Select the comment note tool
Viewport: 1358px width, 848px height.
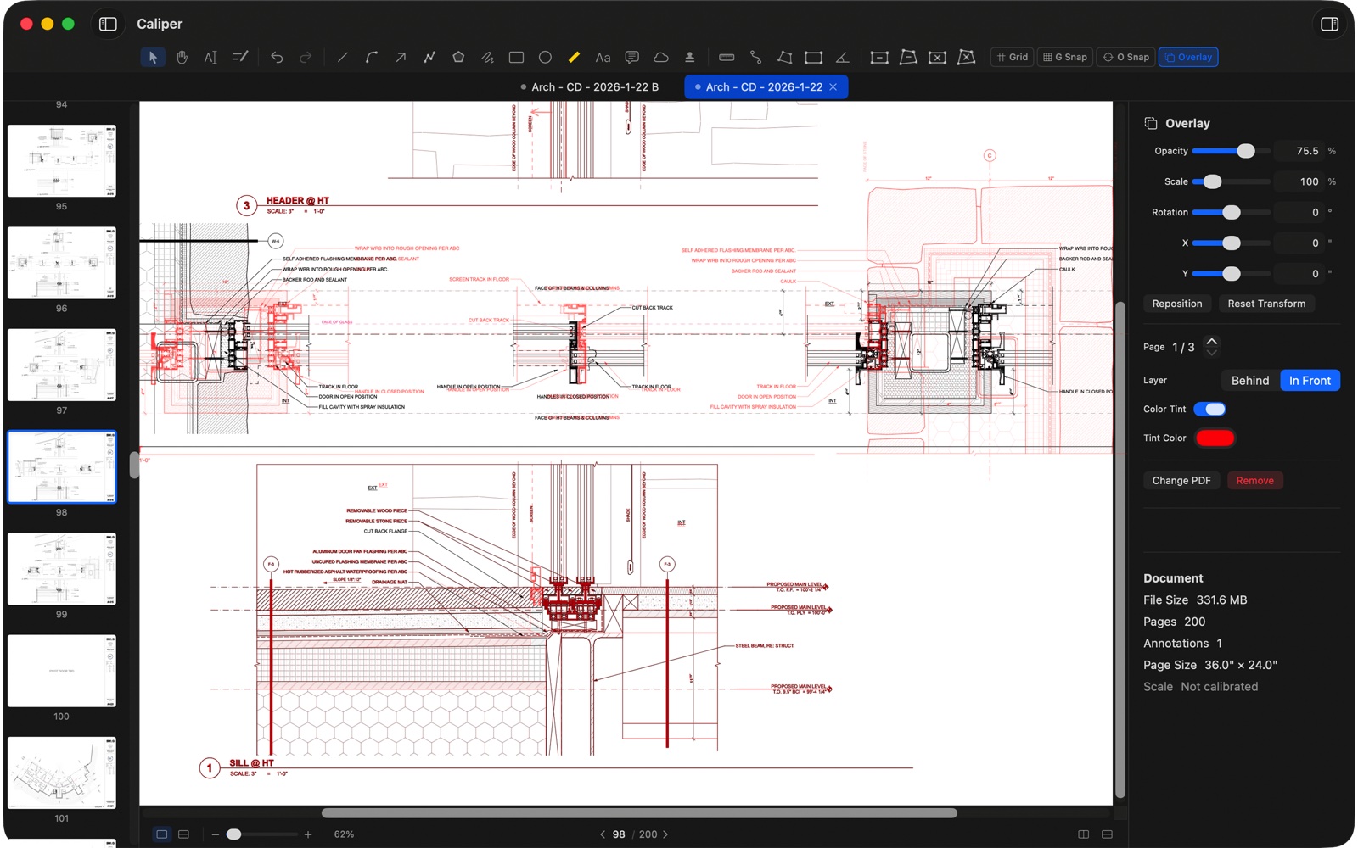(631, 58)
